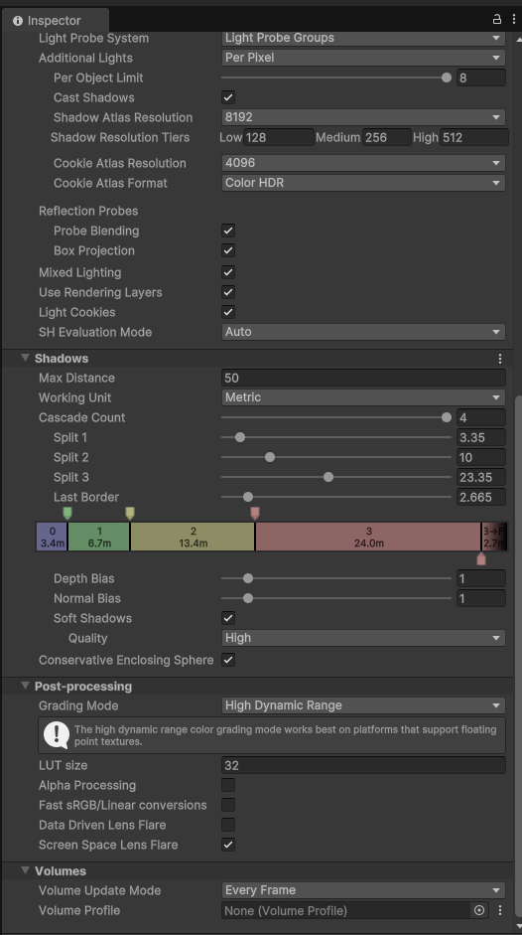Toggle Probe Blending checkbox
The image size is (522, 935).
click(228, 231)
